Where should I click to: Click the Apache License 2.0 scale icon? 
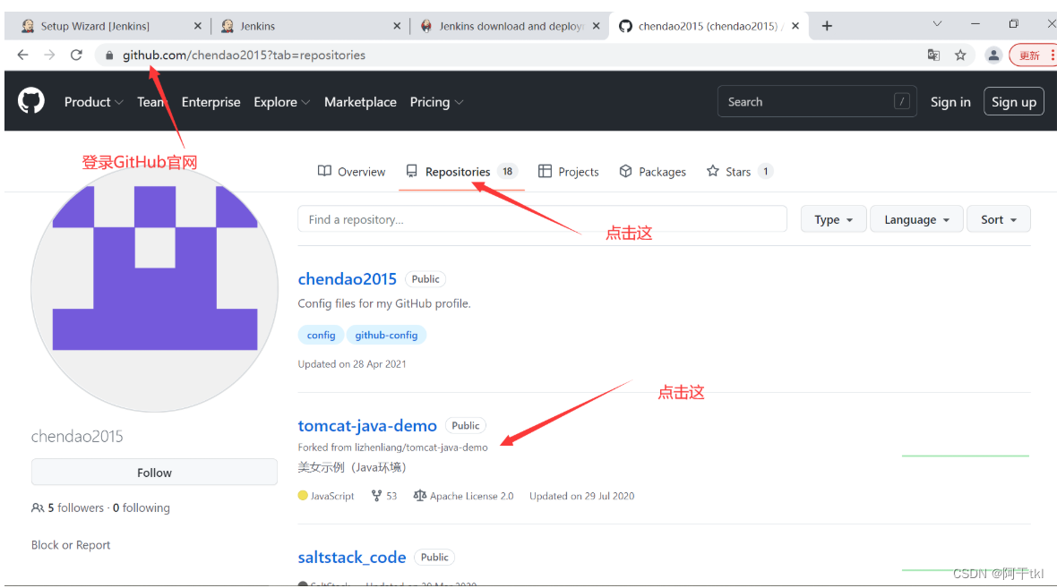click(419, 496)
